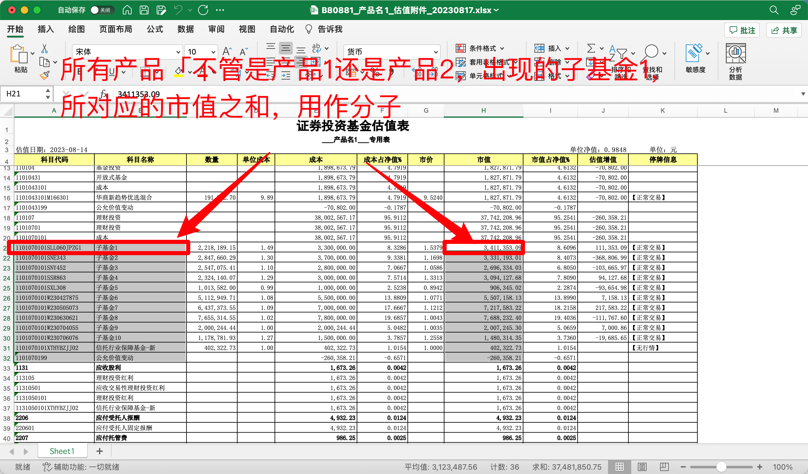Viewport: 808px width, 474px height.
Task: Click cell 信托行业保障基金-新 in row 31
Action: click(140, 348)
